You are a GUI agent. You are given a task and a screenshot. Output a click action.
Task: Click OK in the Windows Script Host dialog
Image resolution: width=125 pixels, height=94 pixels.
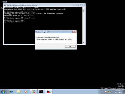pyautogui.click(x=70, y=46)
